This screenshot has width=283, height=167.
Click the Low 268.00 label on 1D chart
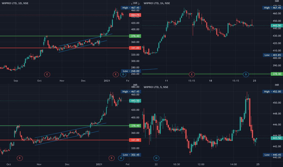pos(131,71)
